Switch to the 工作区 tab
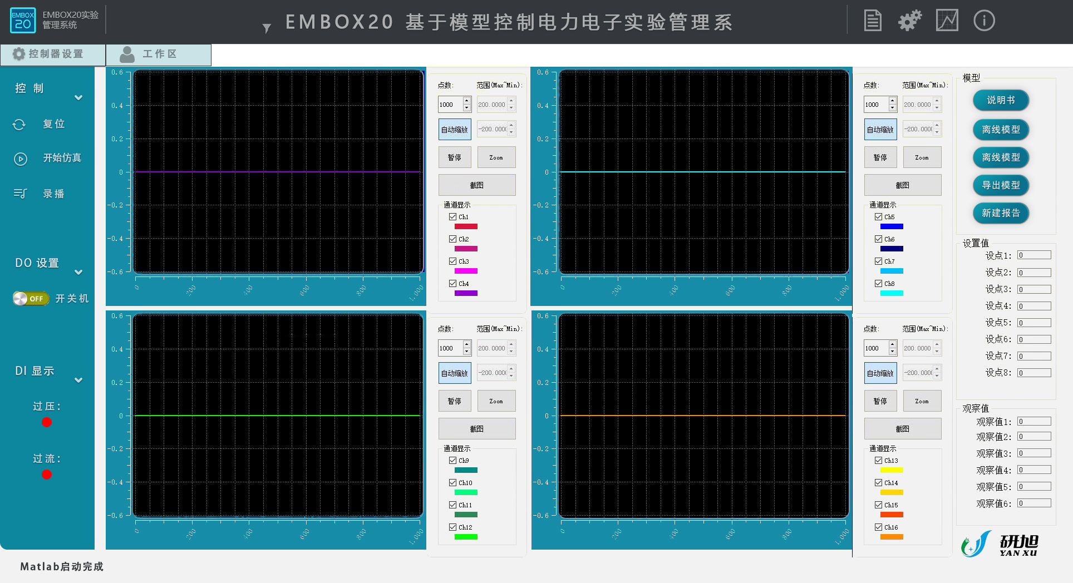The image size is (1073, 583). click(159, 55)
